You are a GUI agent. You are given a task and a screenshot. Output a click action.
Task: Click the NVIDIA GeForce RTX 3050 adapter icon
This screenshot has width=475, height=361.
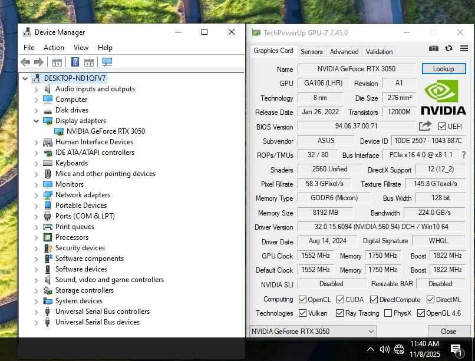59,131
